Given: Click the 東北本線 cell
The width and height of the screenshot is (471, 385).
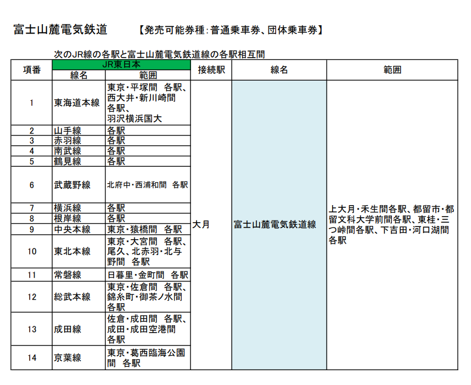Looking at the screenshot, I should pos(78,252).
